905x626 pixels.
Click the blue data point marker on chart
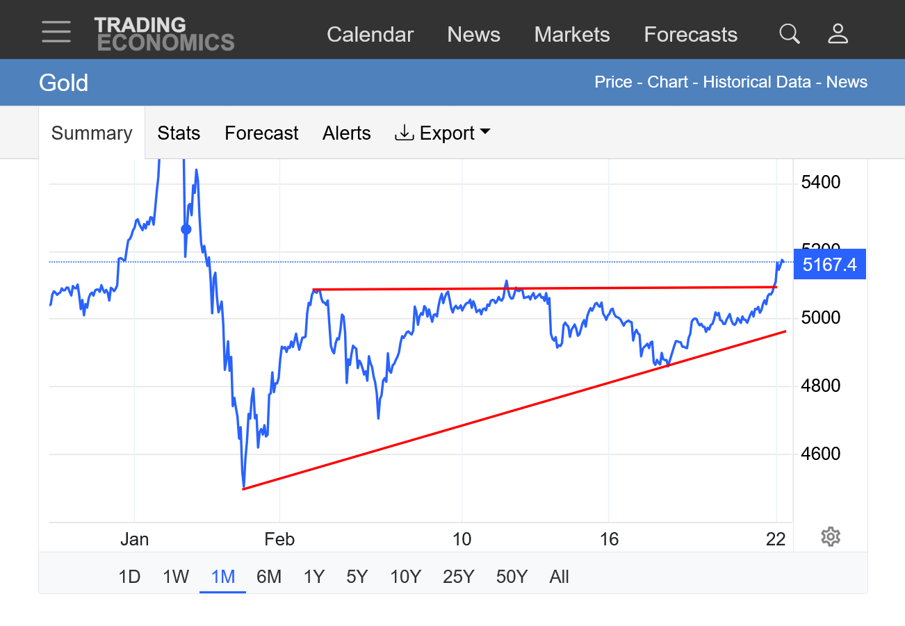[x=186, y=229]
